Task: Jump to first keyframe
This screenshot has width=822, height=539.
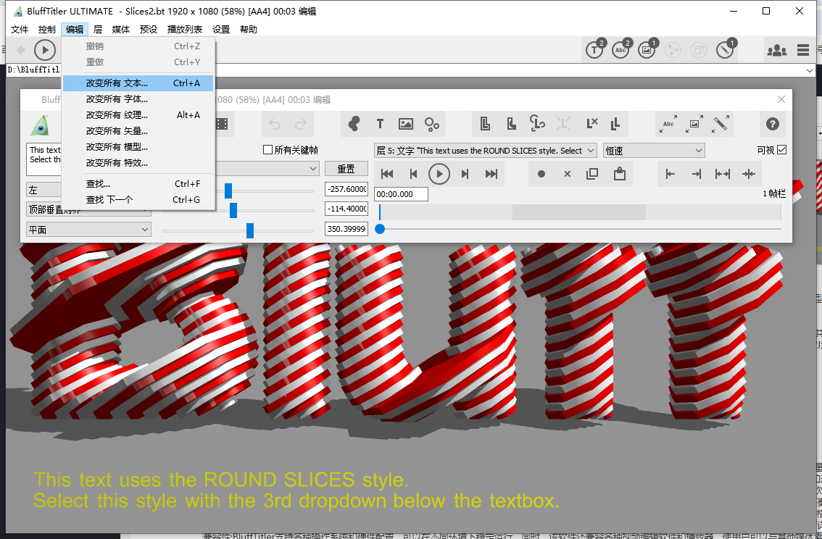Action: point(387,174)
